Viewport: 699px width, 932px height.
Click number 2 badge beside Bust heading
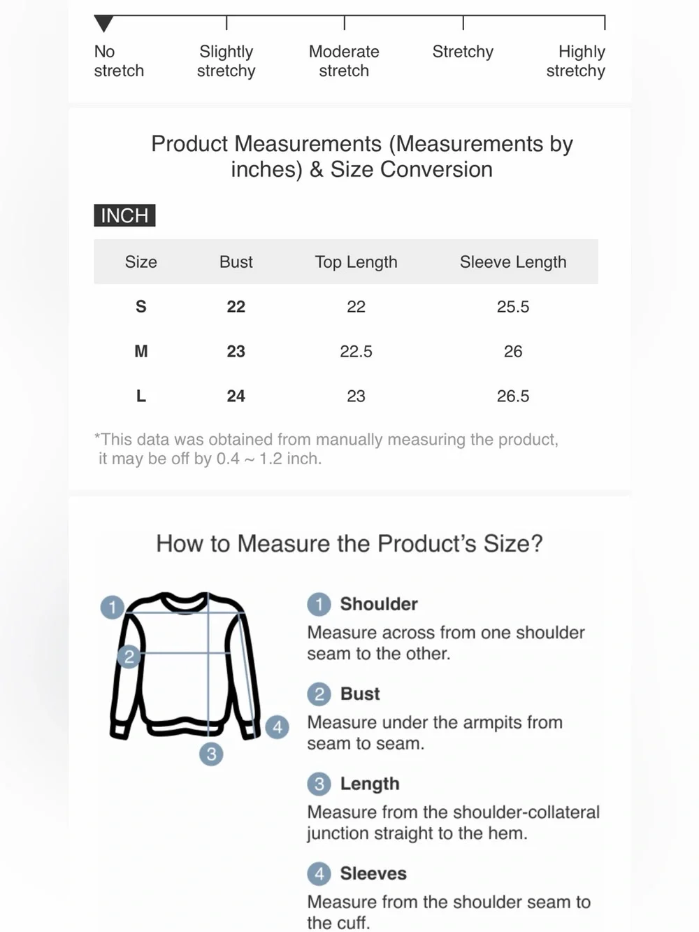tap(319, 694)
